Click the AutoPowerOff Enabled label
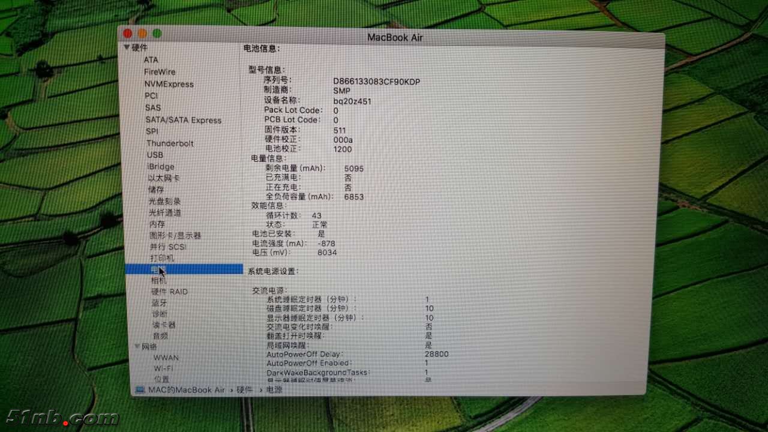The width and height of the screenshot is (768, 432). pos(309,363)
